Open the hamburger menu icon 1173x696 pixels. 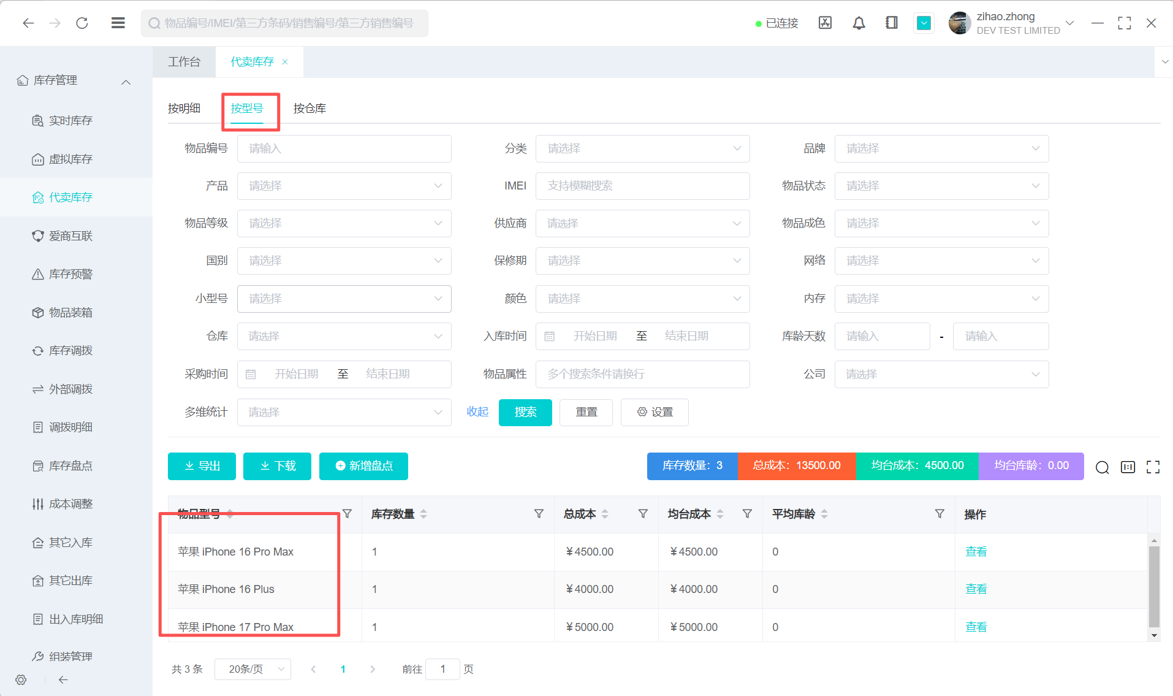118,23
